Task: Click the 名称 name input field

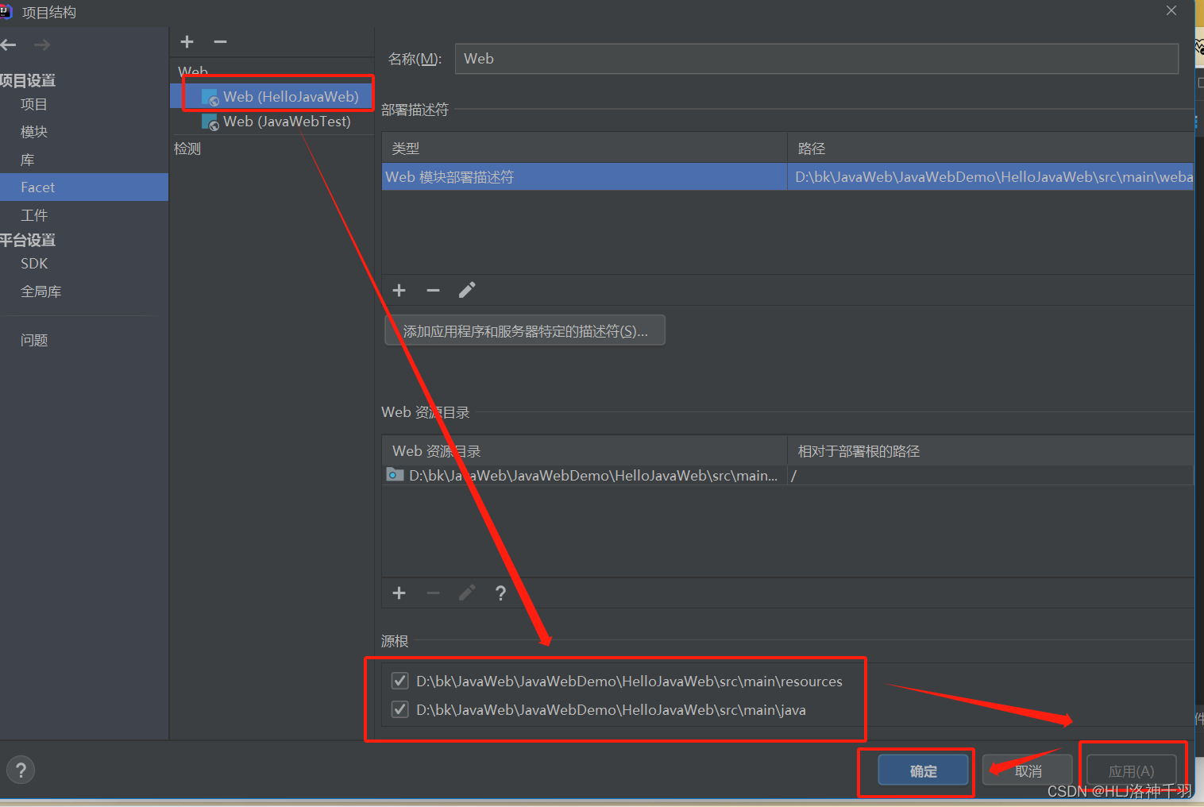Action: pyautogui.click(x=816, y=59)
